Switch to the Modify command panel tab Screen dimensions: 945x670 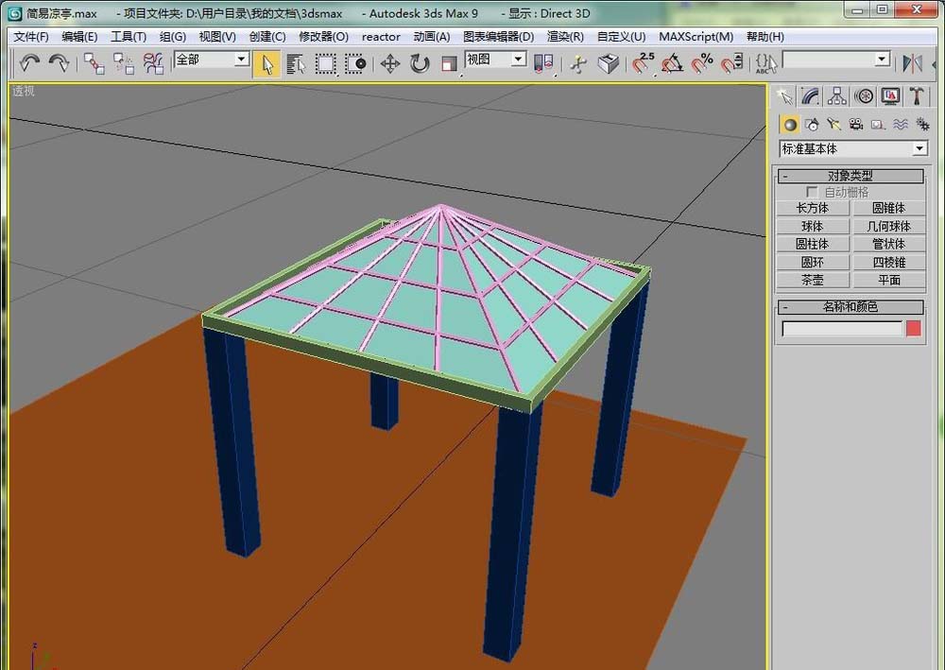tap(811, 96)
